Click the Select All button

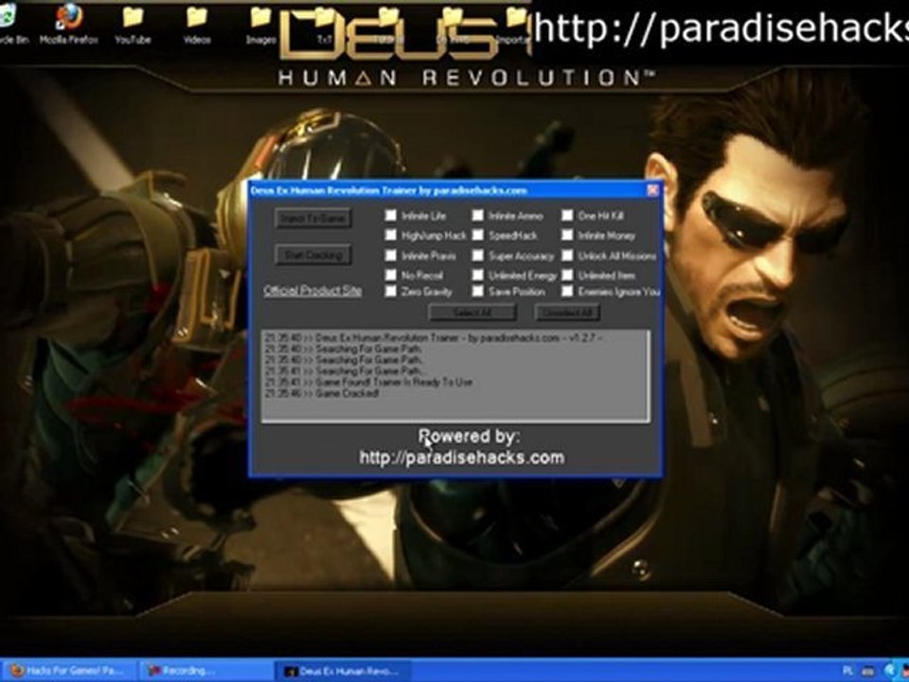[472, 313]
